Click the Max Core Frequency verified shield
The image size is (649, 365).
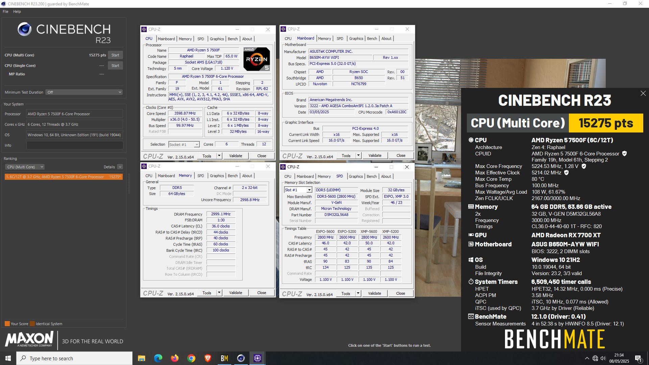click(583, 166)
